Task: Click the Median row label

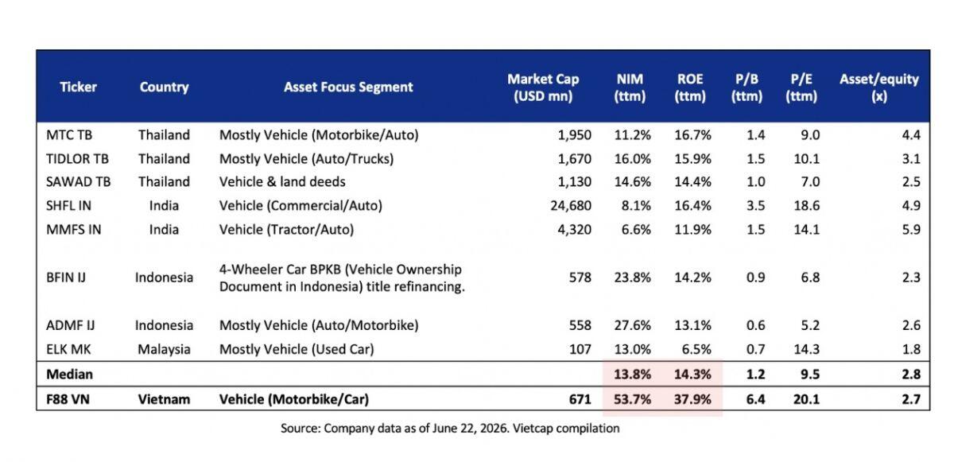Action: coord(69,374)
